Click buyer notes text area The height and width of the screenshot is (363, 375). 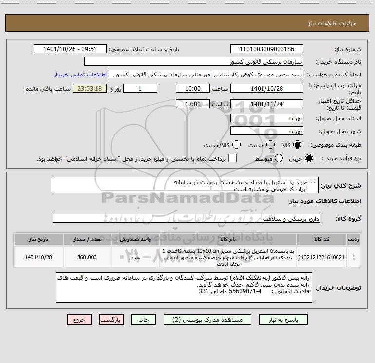click(x=184, y=287)
